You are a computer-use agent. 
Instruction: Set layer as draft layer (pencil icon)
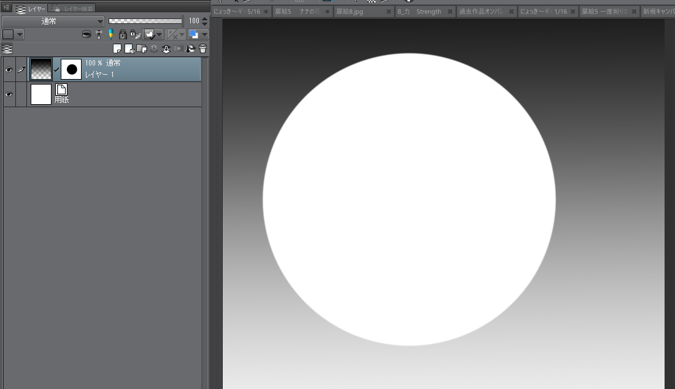(x=110, y=35)
